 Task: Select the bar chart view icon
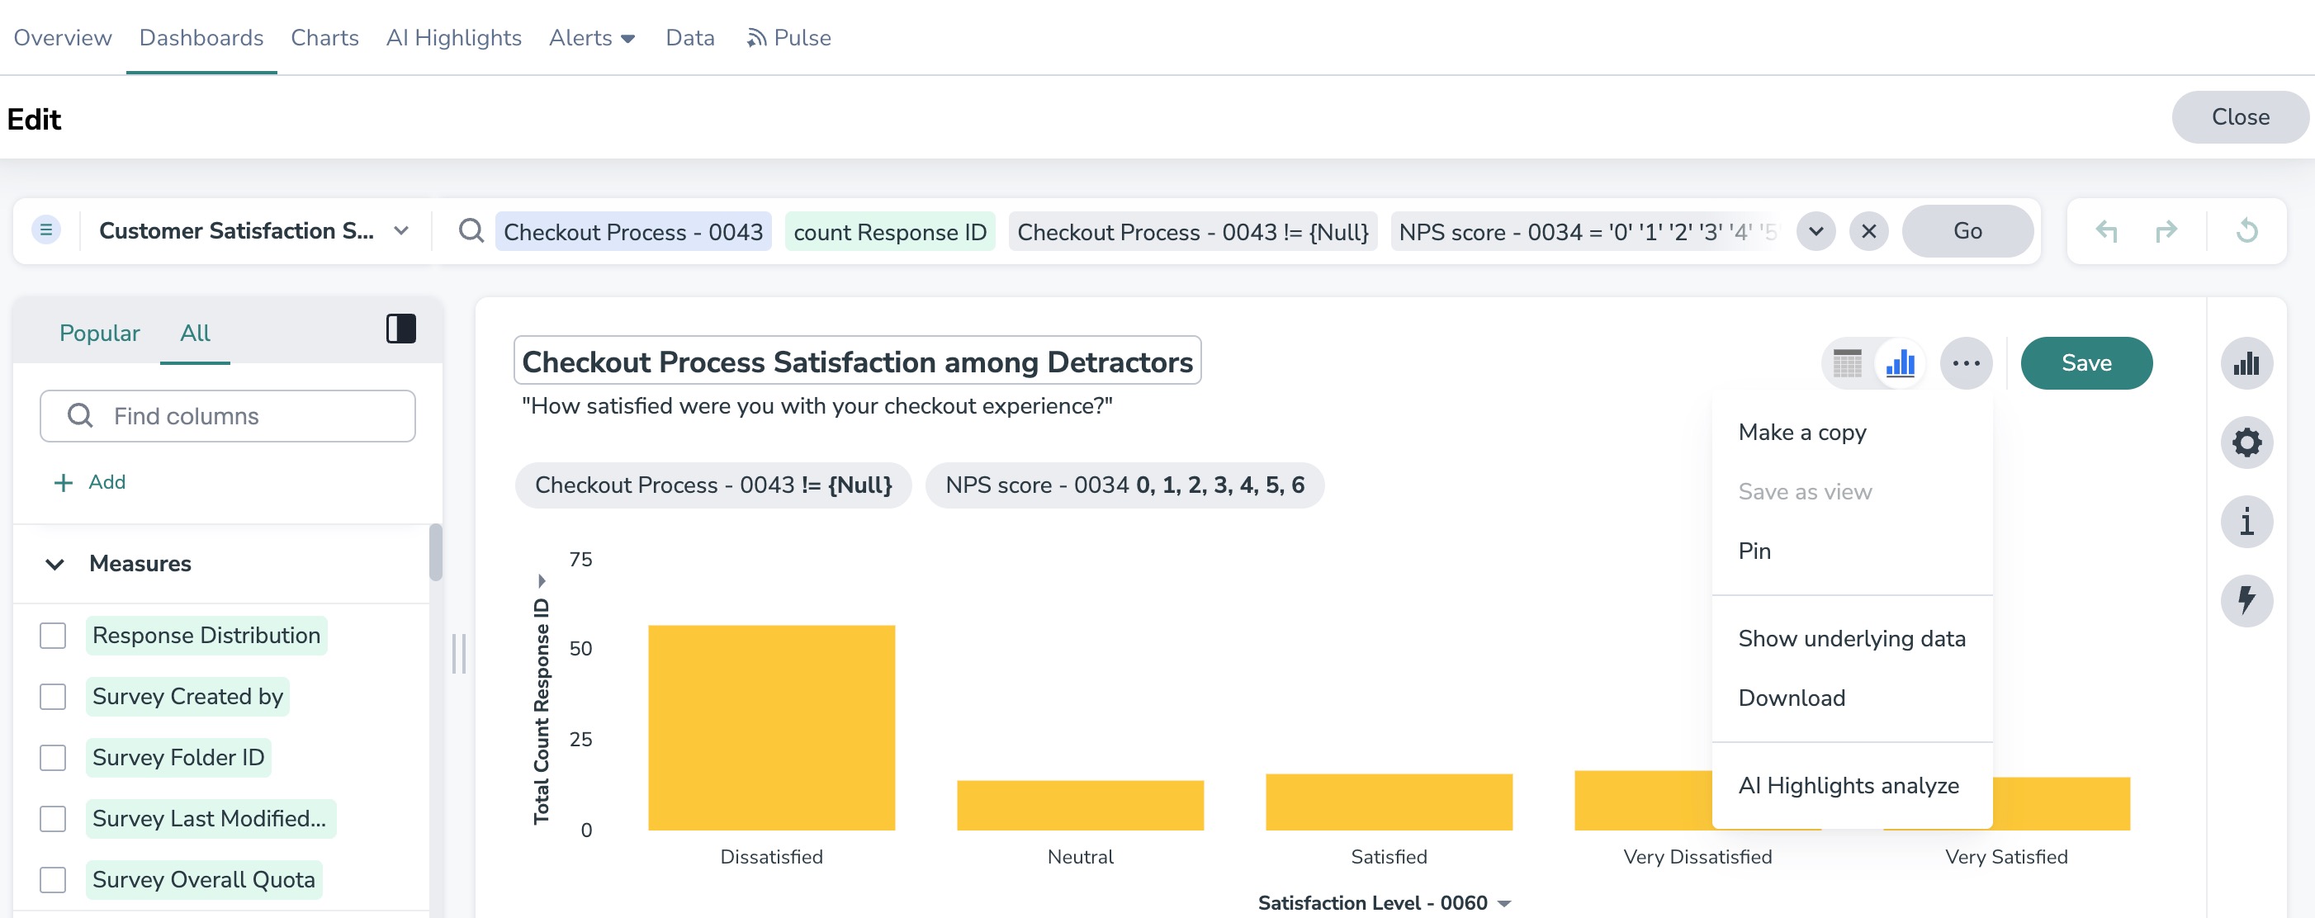pyautogui.click(x=1900, y=363)
